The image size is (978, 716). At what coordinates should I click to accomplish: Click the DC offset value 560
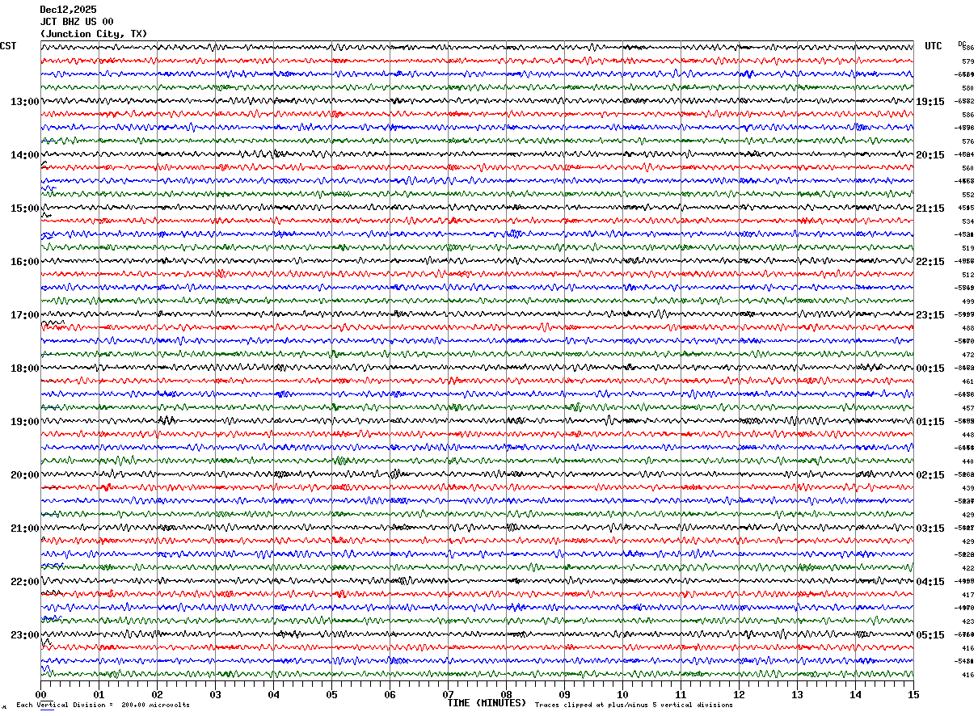point(967,168)
